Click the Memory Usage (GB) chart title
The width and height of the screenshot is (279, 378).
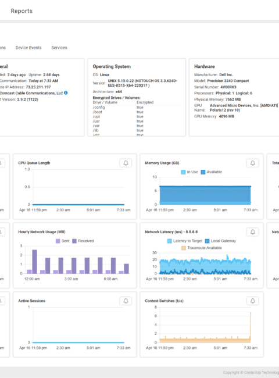162,163
